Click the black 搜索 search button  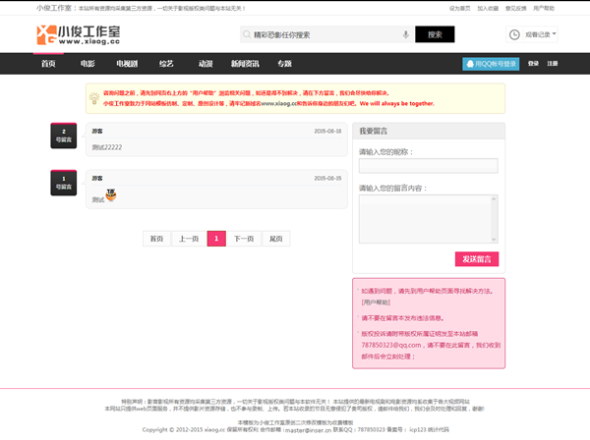[x=435, y=34]
